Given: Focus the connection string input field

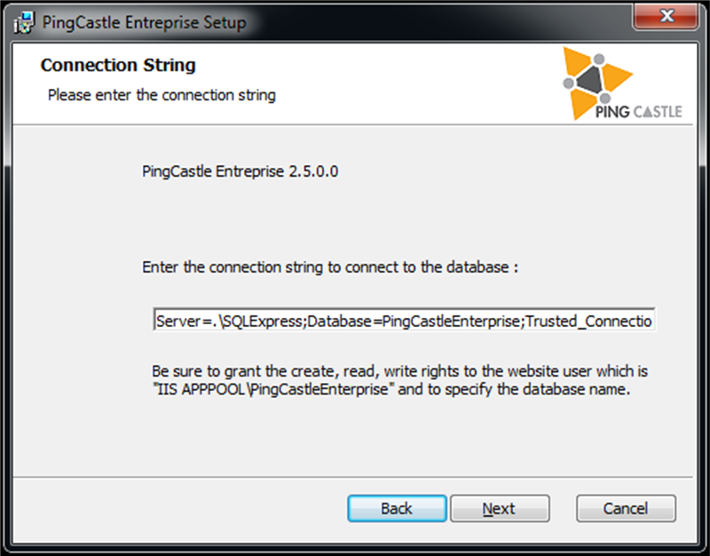Looking at the screenshot, I should point(405,320).
